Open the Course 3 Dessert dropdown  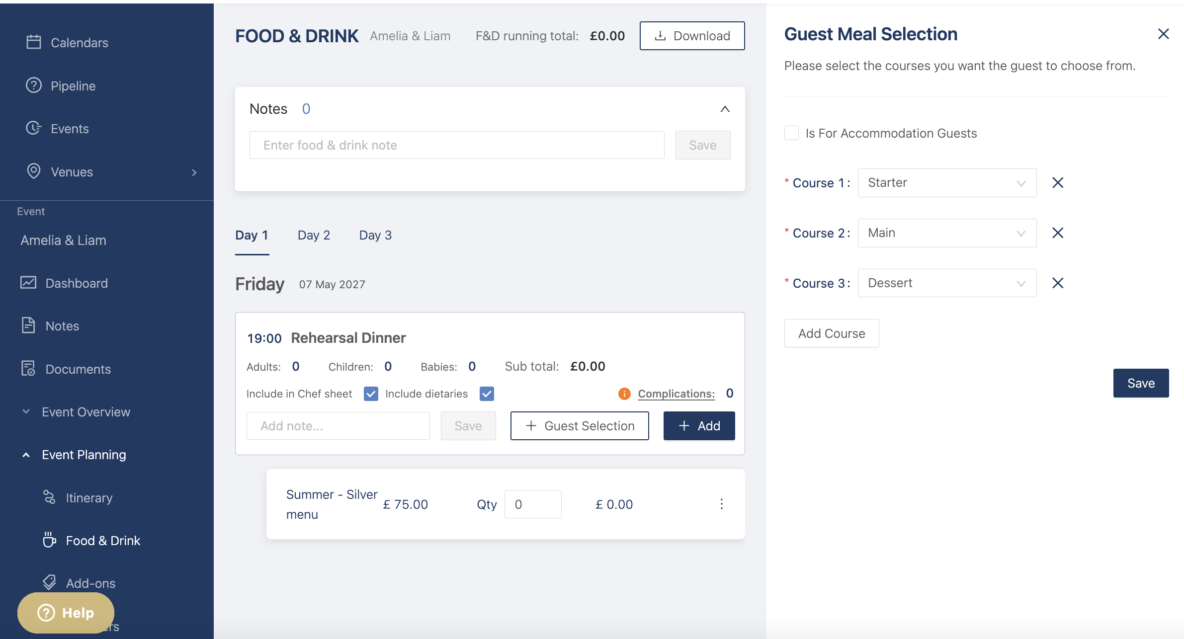pos(947,283)
